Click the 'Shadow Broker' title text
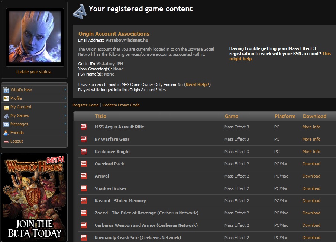Image resolution: width=336 pixels, height=242 pixels. click(110, 188)
